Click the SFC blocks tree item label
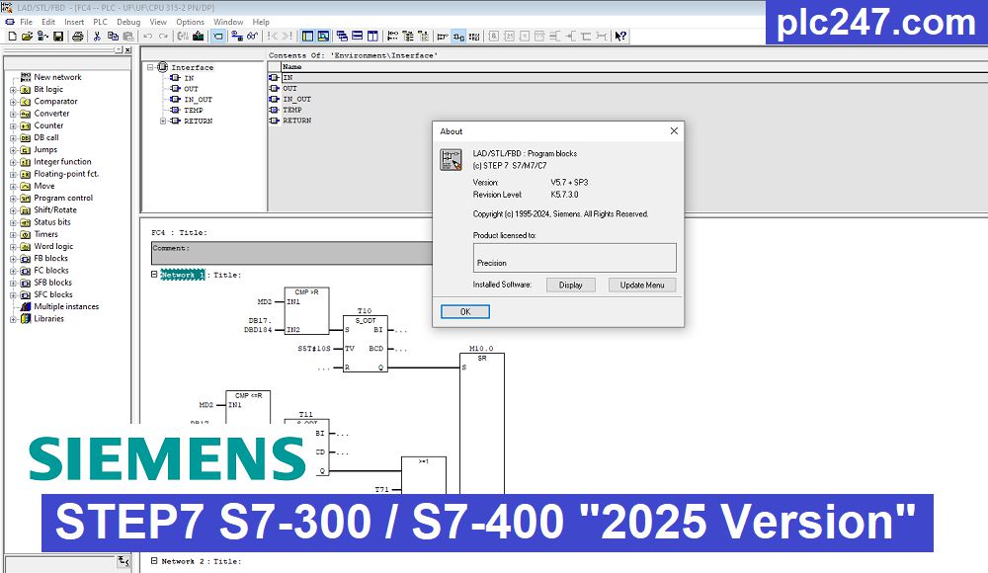Screen dimensions: 988x573 coord(53,294)
